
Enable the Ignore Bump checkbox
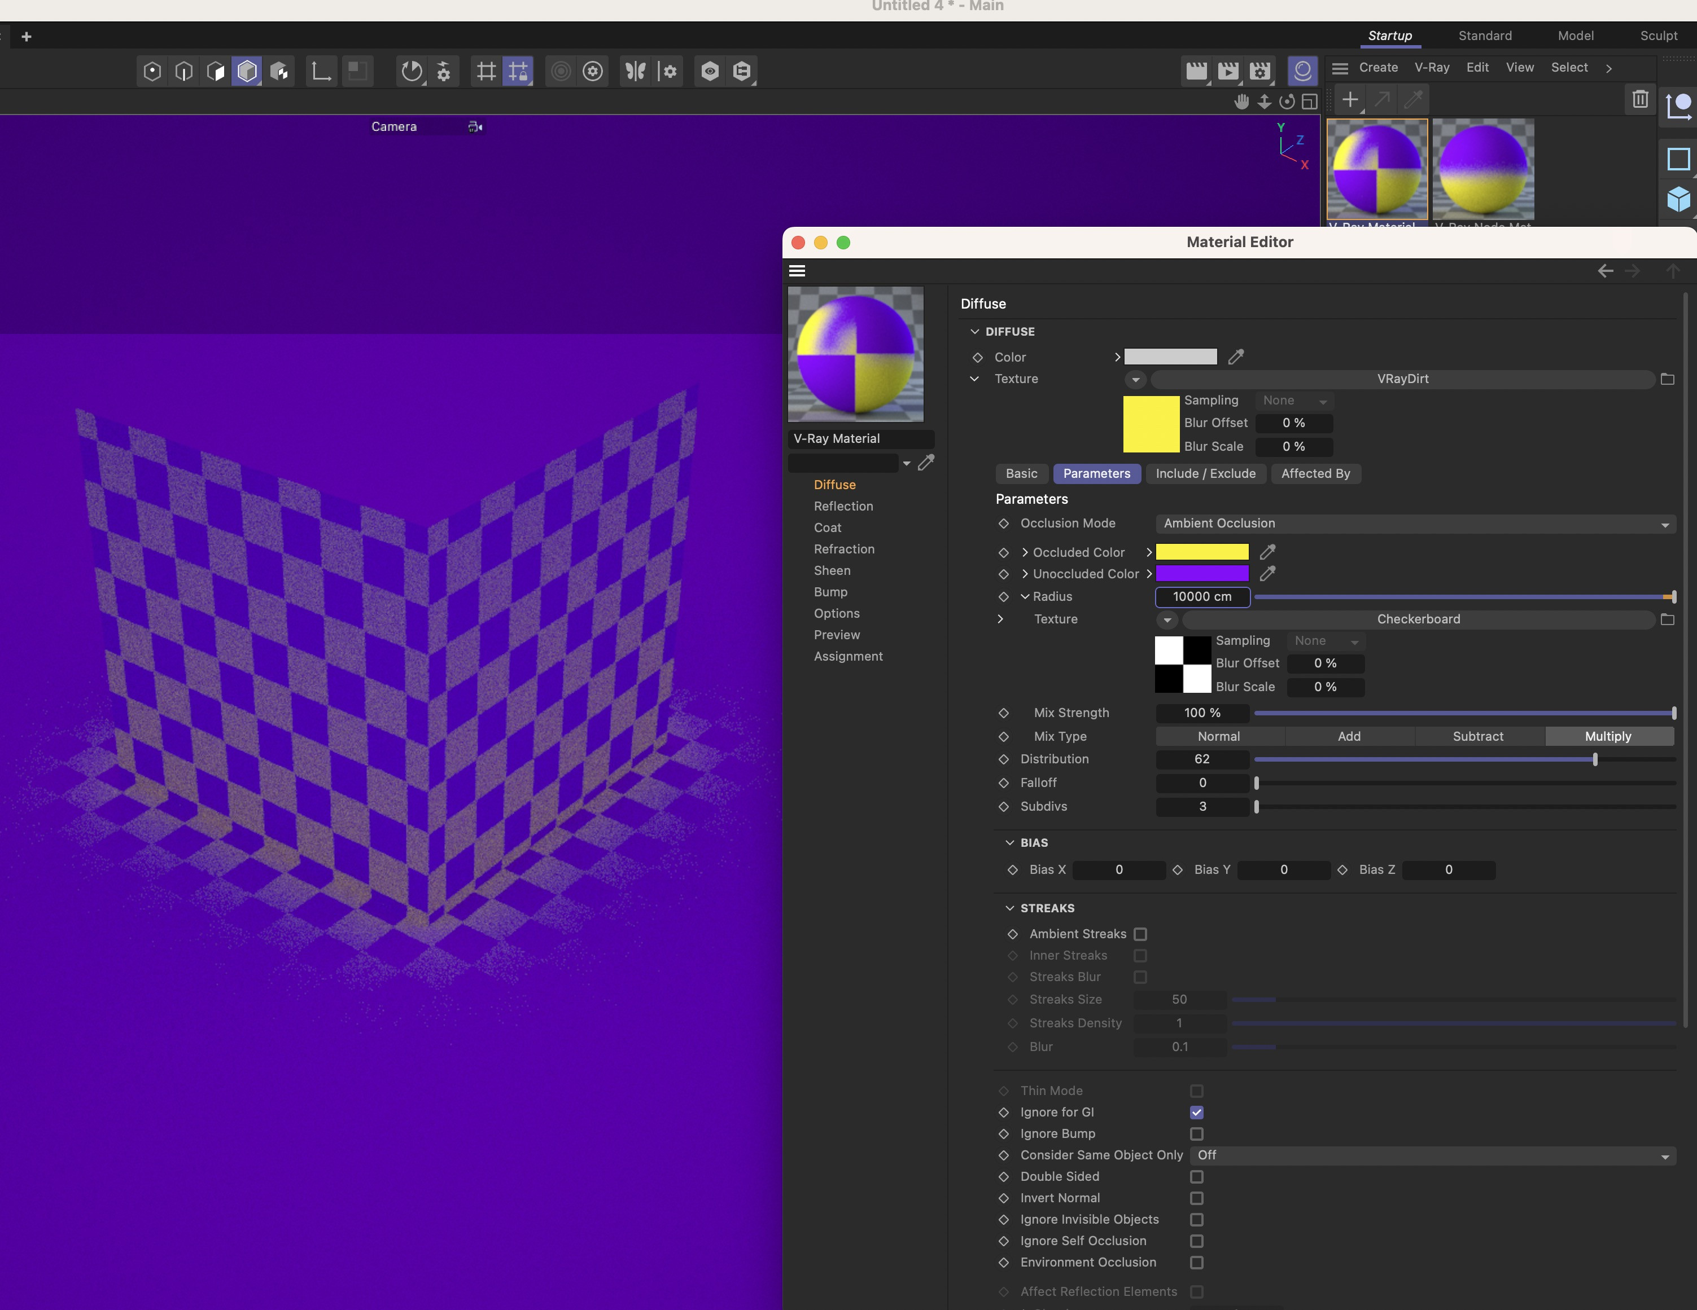[1197, 1135]
